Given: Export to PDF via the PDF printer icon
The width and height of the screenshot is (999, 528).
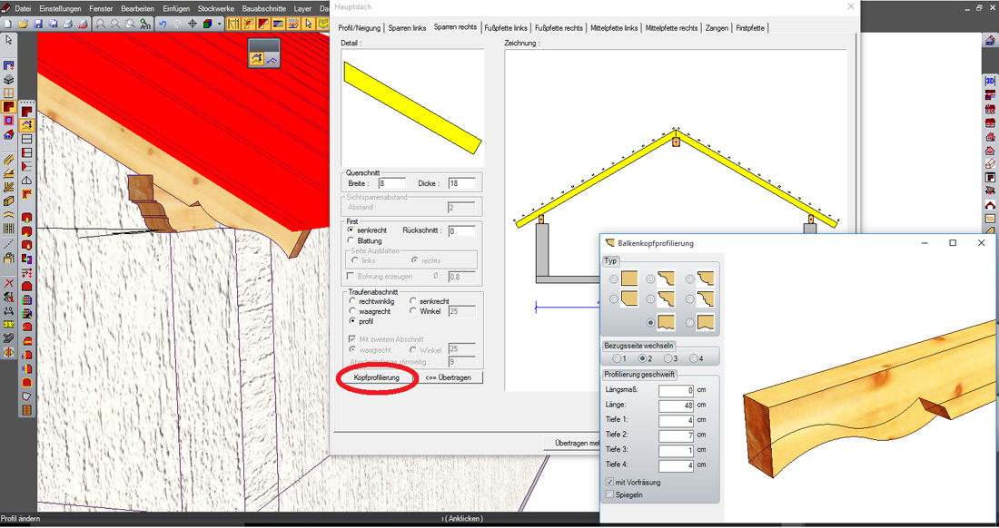Looking at the screenshot, I should (x=83, y=24).
